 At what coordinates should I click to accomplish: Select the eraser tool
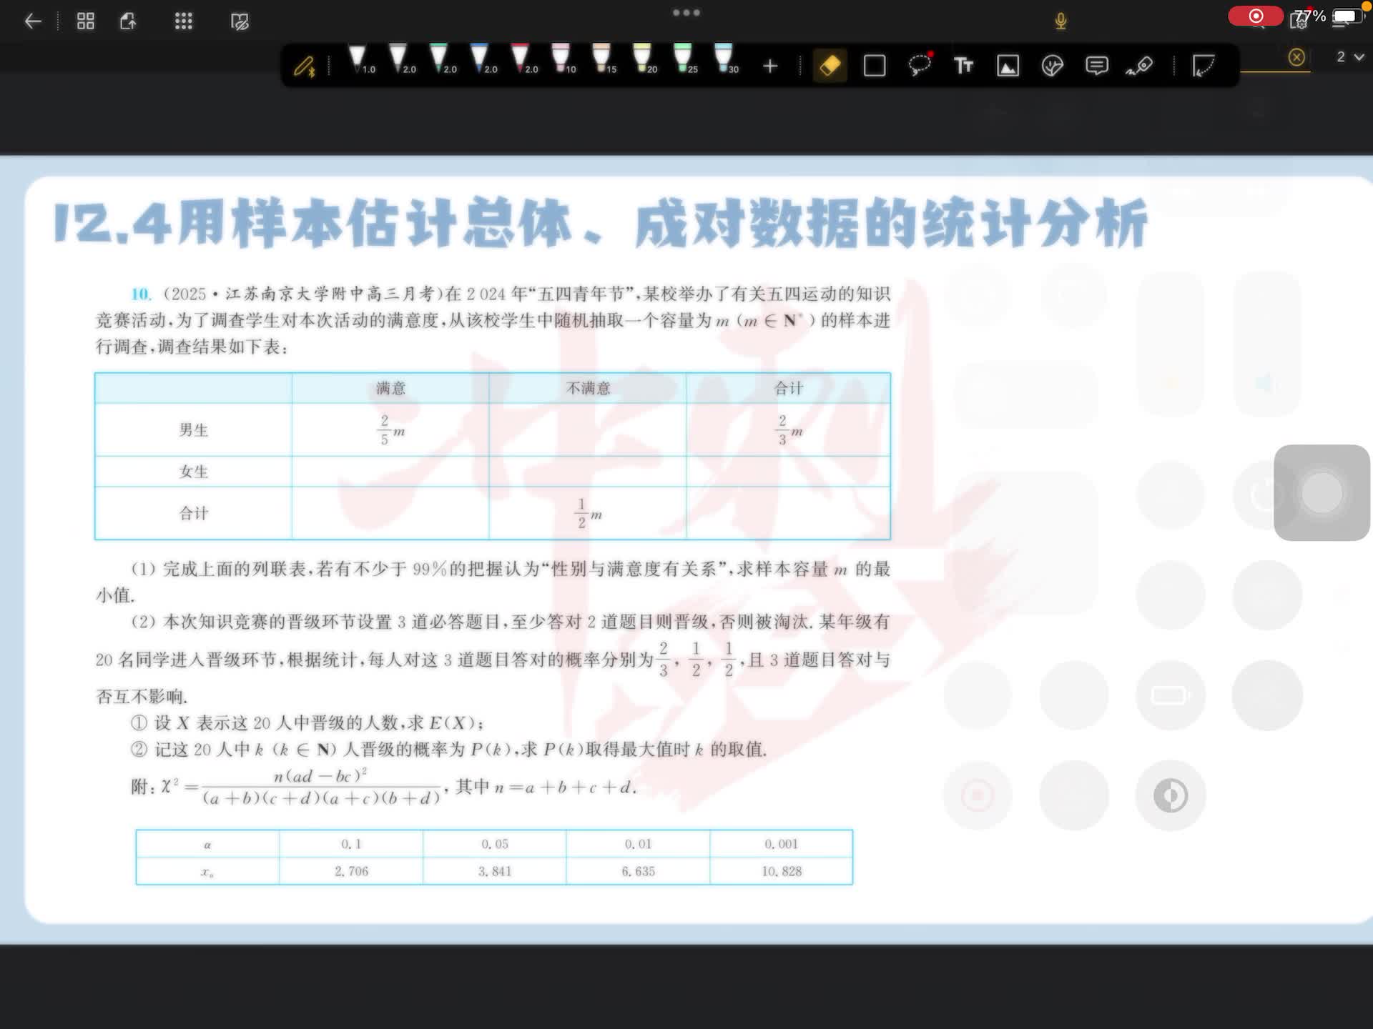pos(830,66)
